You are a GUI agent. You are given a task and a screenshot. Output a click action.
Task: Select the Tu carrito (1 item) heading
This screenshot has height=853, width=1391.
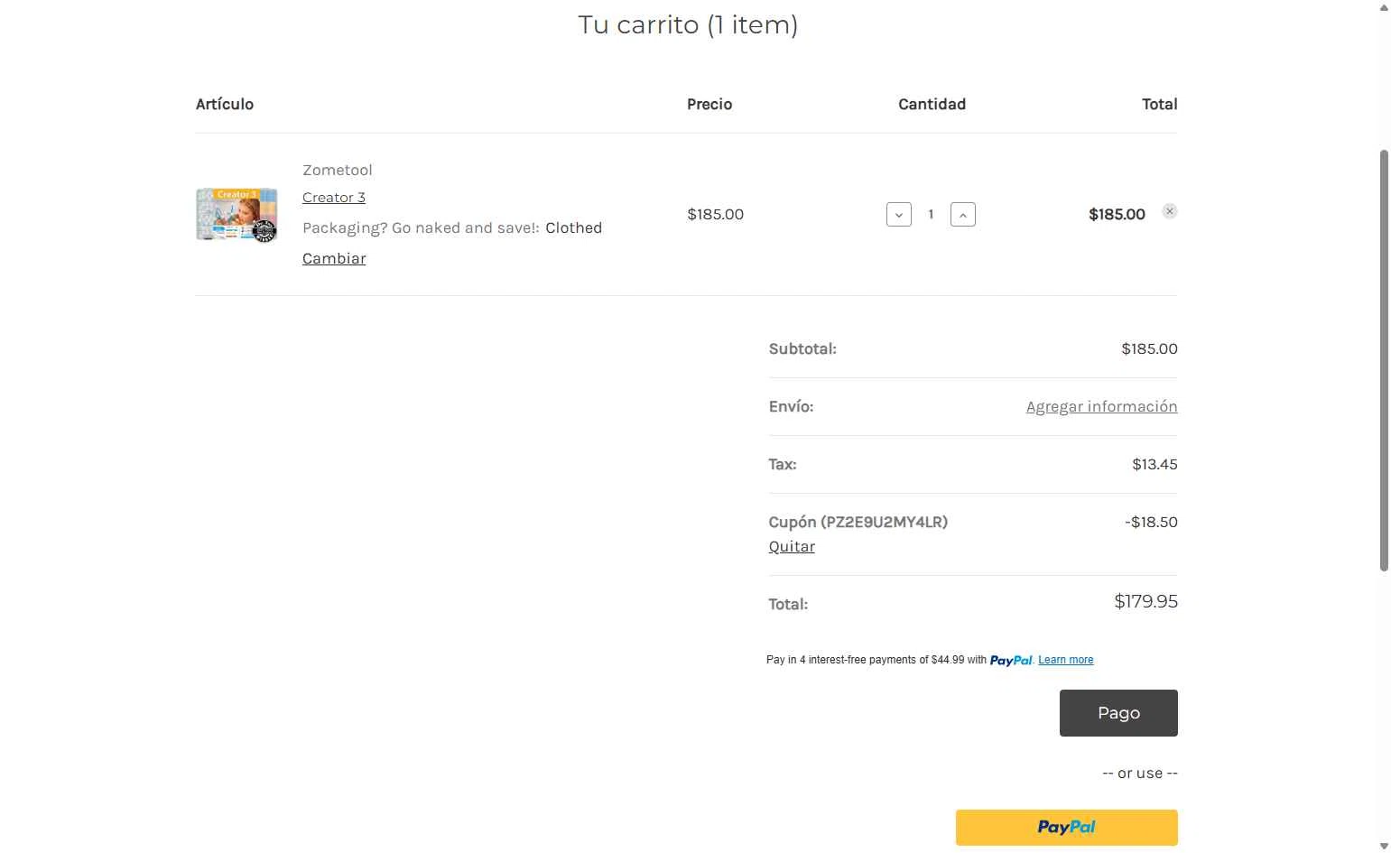pos(688,24)
